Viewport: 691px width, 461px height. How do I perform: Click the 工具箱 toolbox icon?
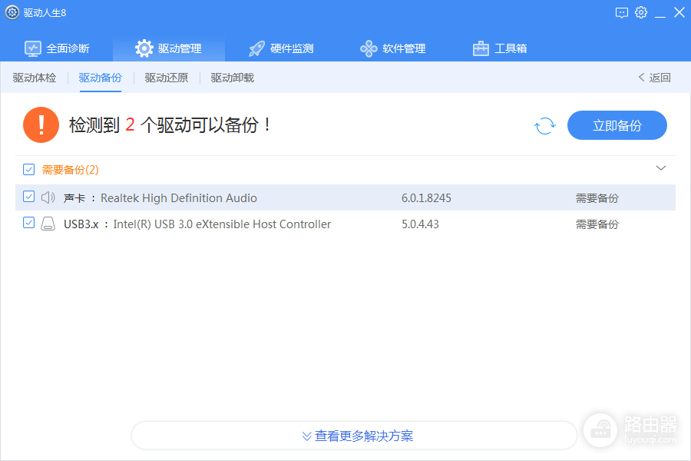coord(481,48)
